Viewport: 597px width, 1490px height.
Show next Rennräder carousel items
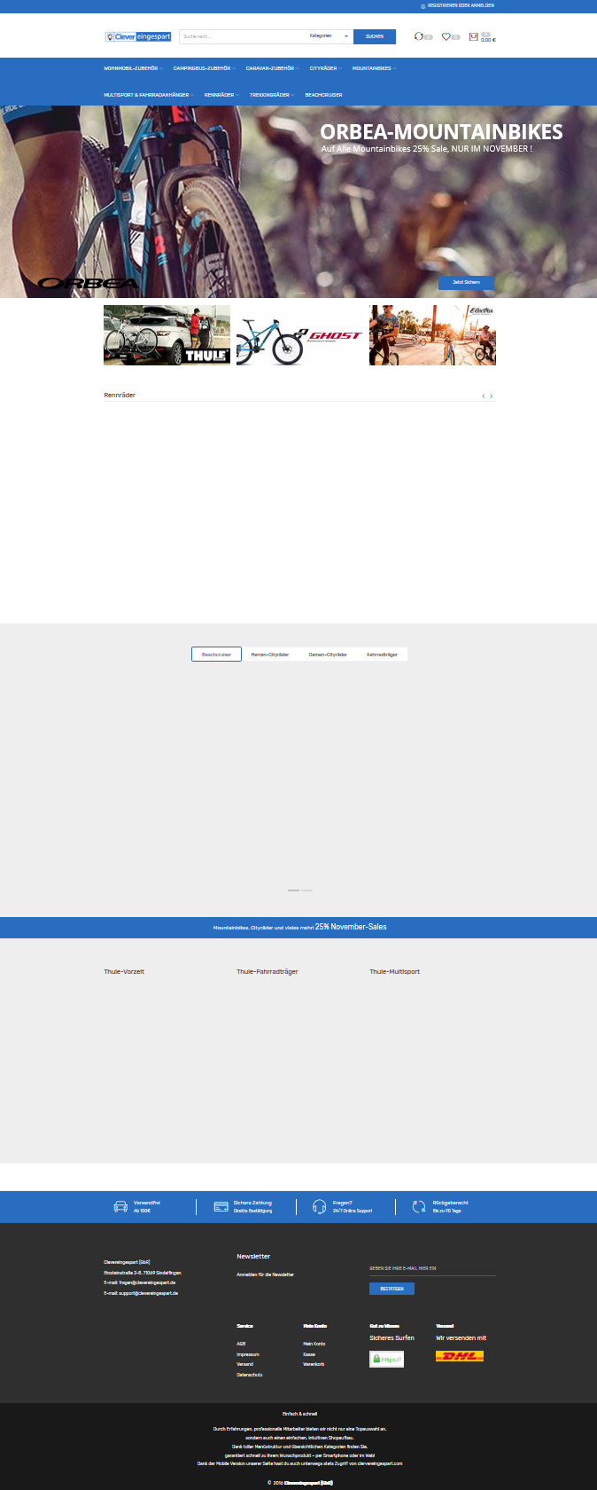(x=492, y=396)
